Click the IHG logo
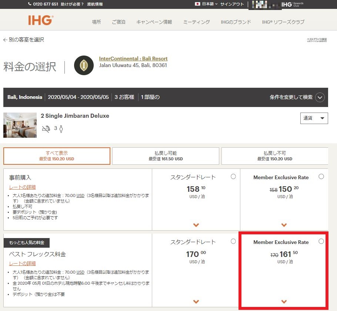 tap(41, 20)
